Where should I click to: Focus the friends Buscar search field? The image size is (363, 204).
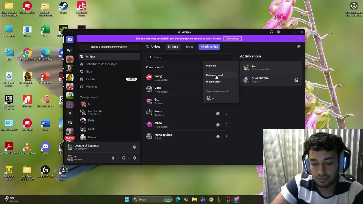coord(190,57)
